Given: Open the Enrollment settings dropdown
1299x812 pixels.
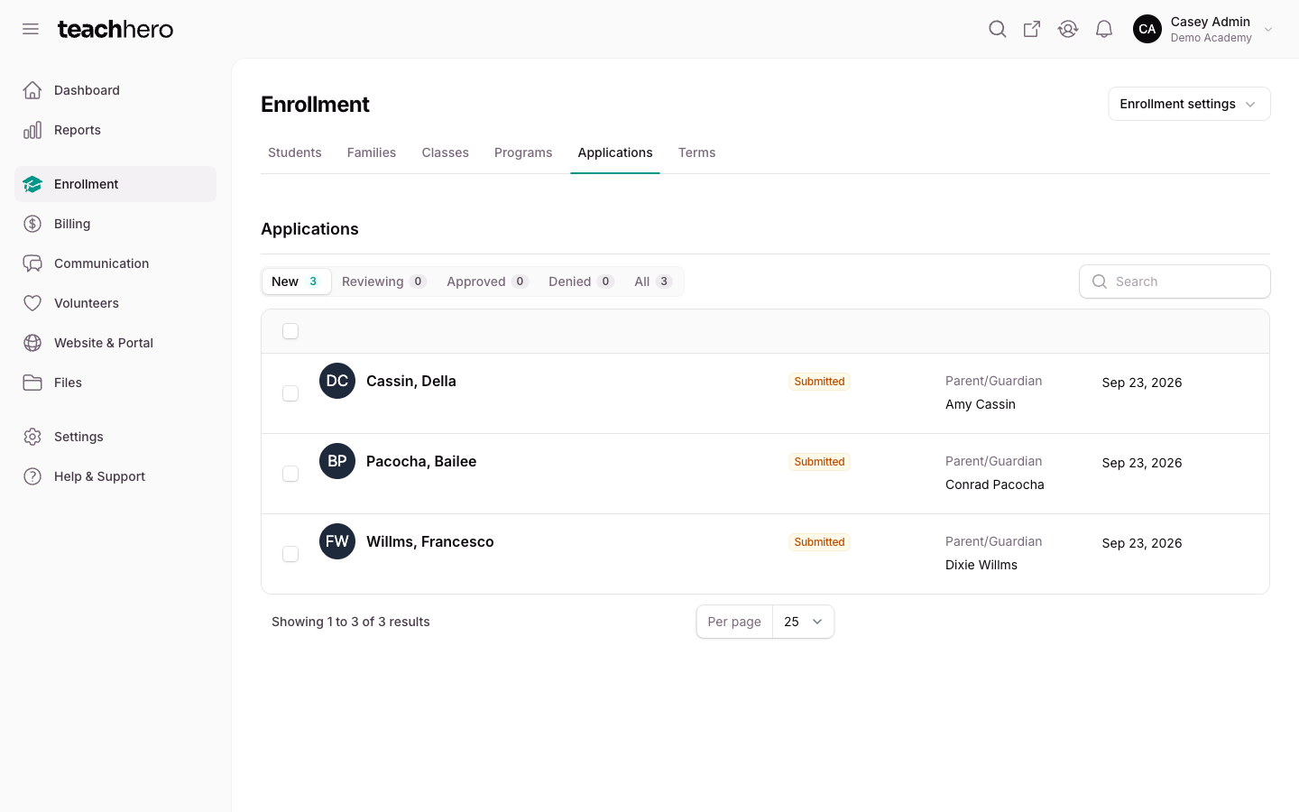Looking at the screenshot, I should [1189, 104].
